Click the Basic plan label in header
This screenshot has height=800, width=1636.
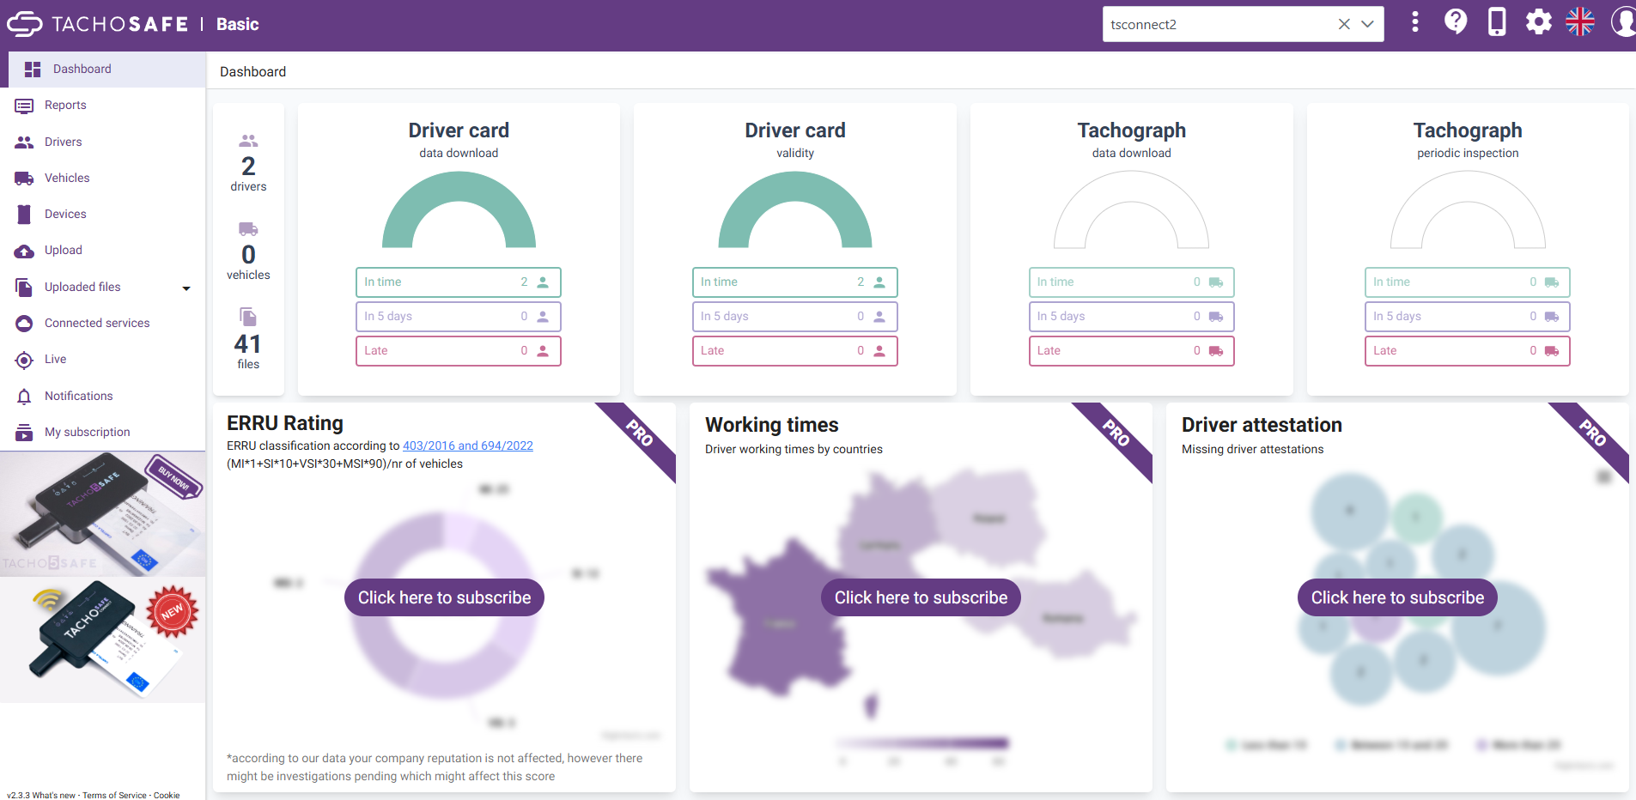click(x=238, y=24)
